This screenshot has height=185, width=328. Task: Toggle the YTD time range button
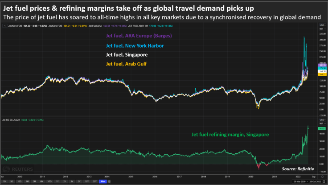49,181
